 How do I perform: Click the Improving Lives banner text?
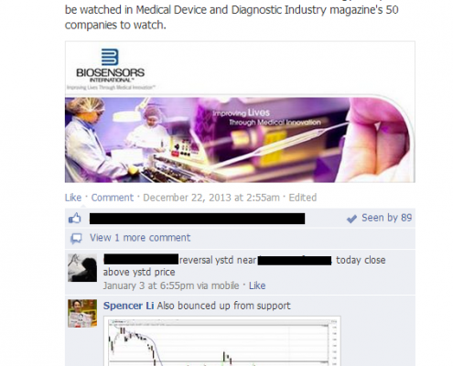click(266, 117)
